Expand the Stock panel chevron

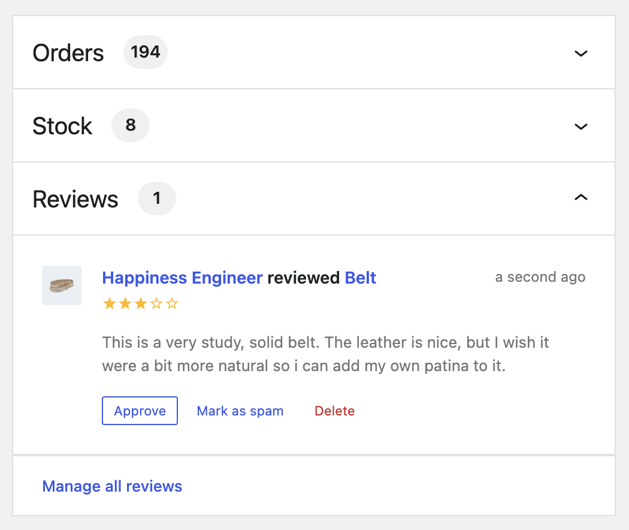coord(581,126)
